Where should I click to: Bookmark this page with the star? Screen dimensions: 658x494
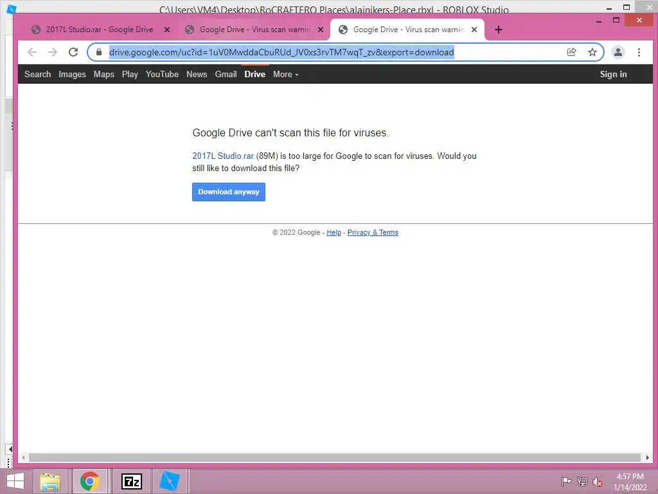click(x=592, y=52)
